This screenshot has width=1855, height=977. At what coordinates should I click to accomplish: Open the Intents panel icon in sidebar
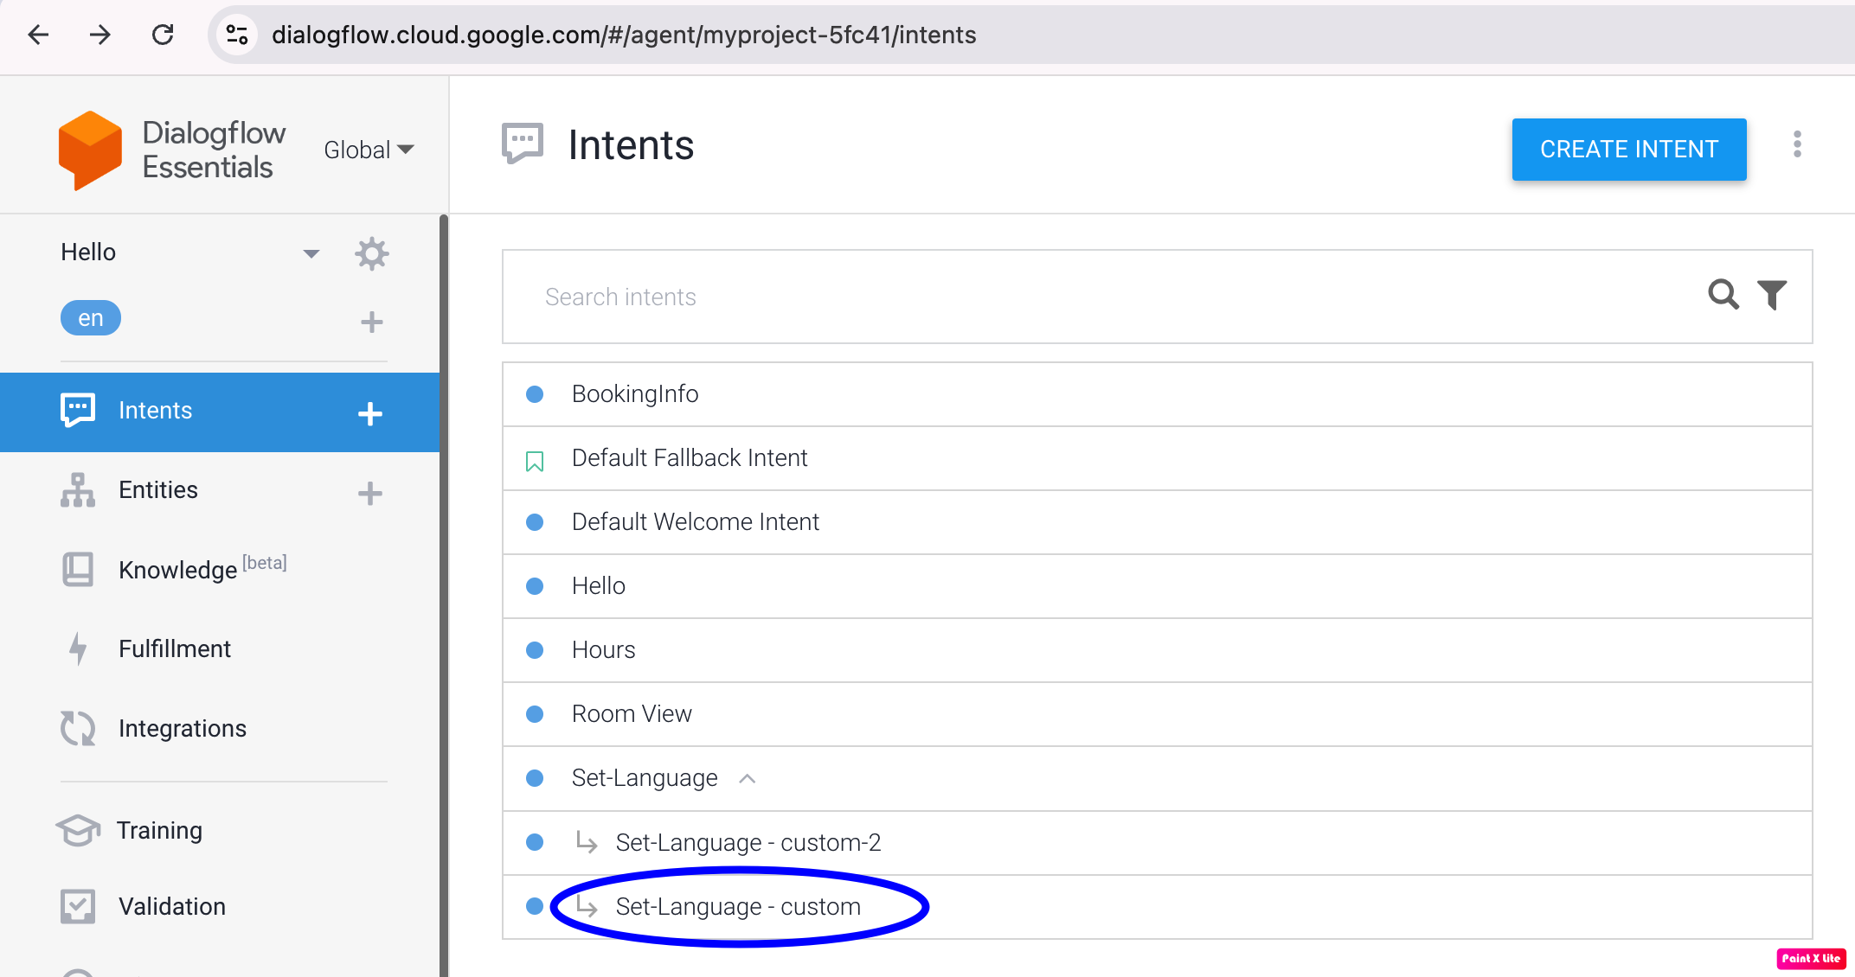point(78,411)
